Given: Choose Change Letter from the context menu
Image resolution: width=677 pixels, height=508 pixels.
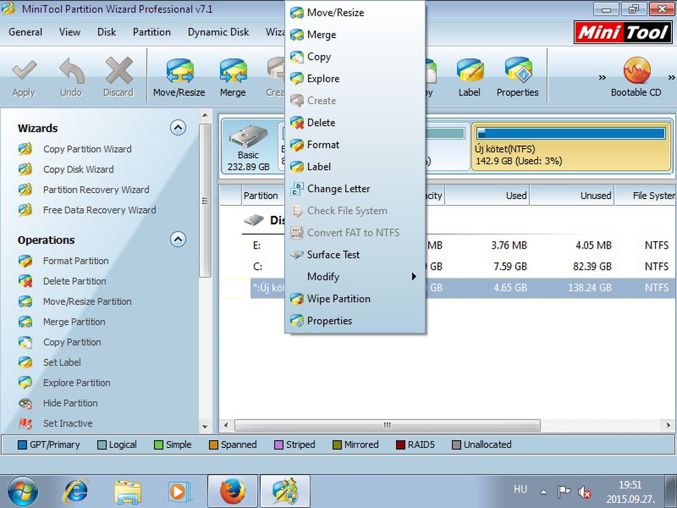Looking at the screenshot, I should point(355,189).
